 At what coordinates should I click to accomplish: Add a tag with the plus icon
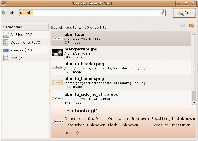pyautogui.click(x=78, y=133)
